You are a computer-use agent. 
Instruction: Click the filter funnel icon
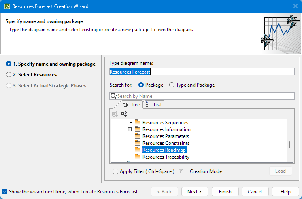coord(181,171)
